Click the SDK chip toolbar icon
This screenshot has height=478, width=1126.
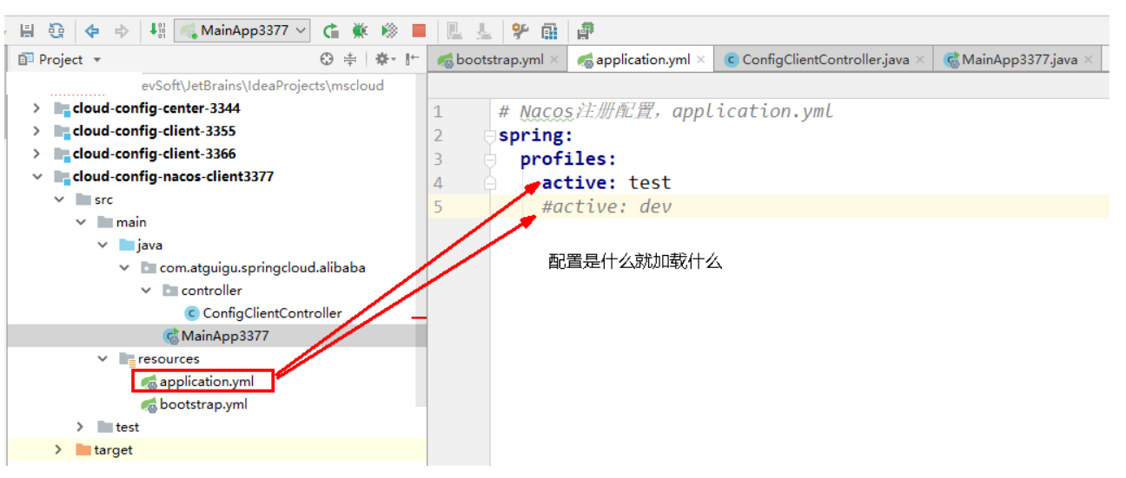(x=585, y=31)
